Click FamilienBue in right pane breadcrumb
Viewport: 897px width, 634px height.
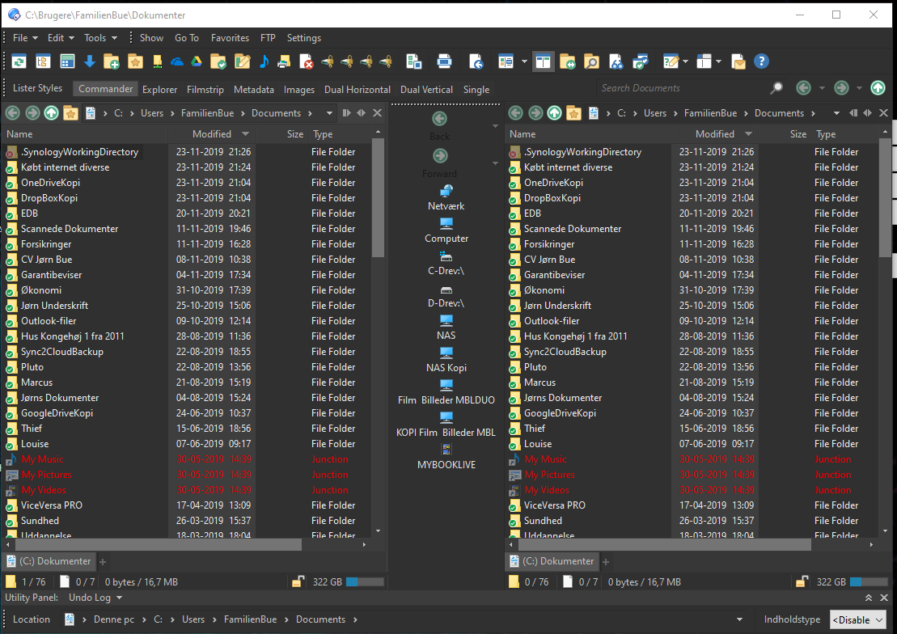pyautogui.click(x=710, y=112)
